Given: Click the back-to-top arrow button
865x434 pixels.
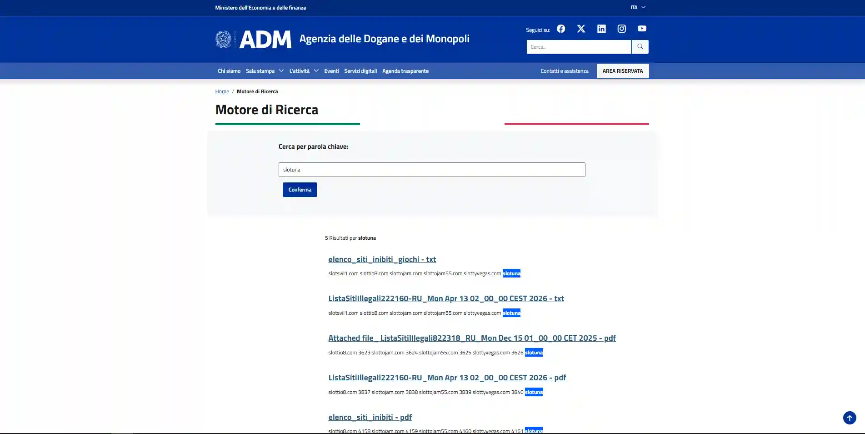Looking at the screenshot, I should pos(850,418).
